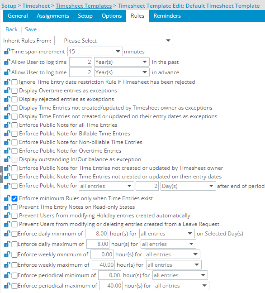Open the Assignments tab
The height and width of the screenshot is (293, 265).
[53, 16]
